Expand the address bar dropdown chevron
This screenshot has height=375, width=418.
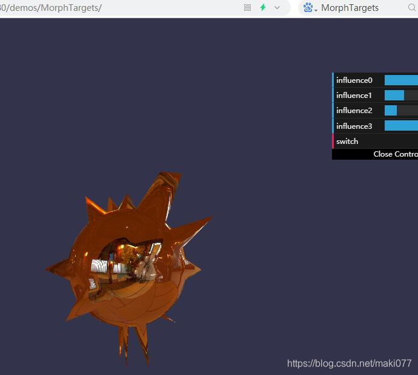coord(277,8)
